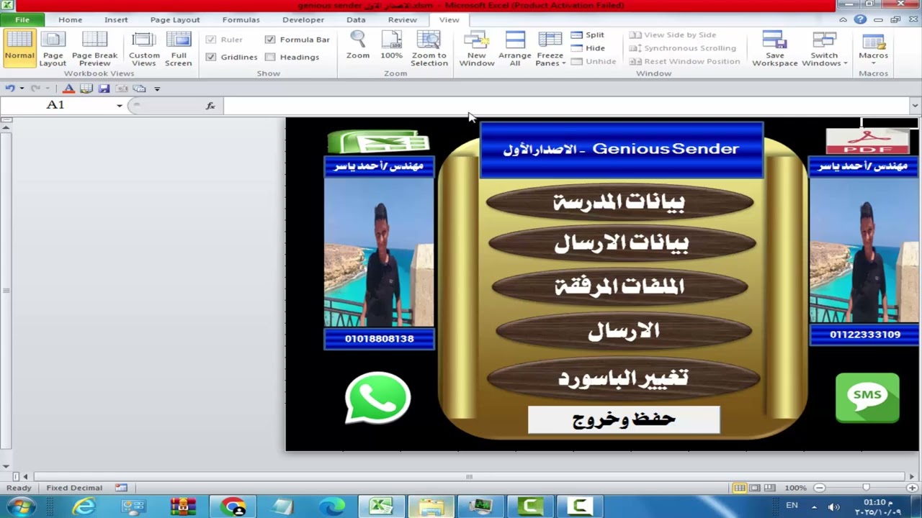The height and width of the screenshot is (518, 922).
Task: Switch to Full Screen view
Action: (178, 48)
